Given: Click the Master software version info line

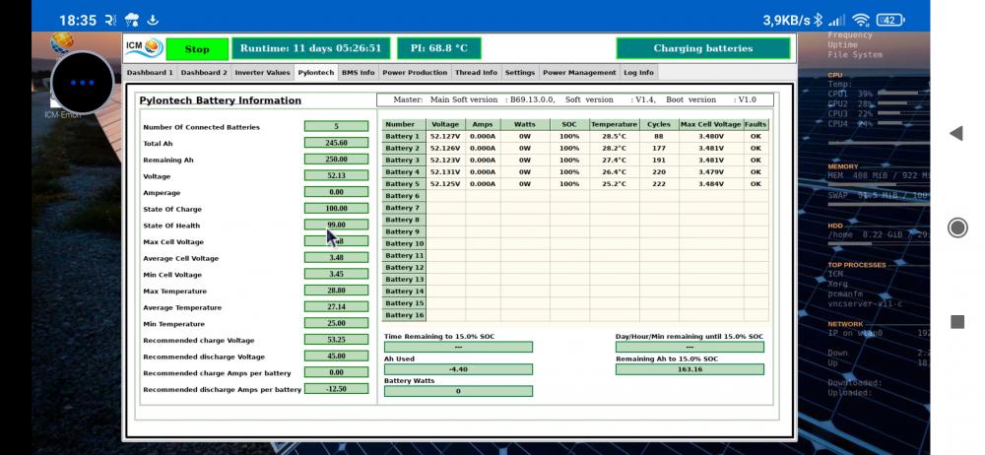Looking at the screenshot, I should click(575, 99).
